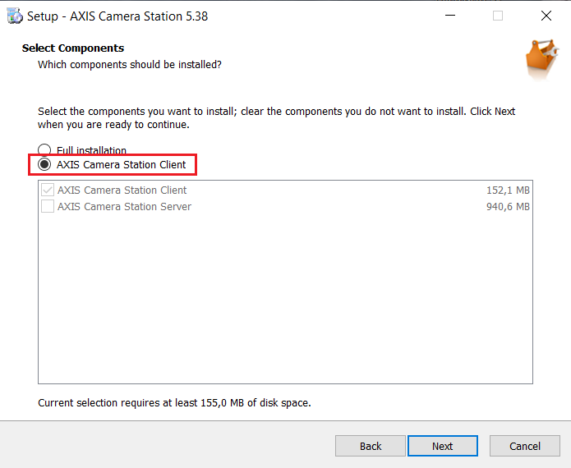
Task: Click the 'Setup - AXIS Camera Station 5.38' title
Action: [117, 16]
